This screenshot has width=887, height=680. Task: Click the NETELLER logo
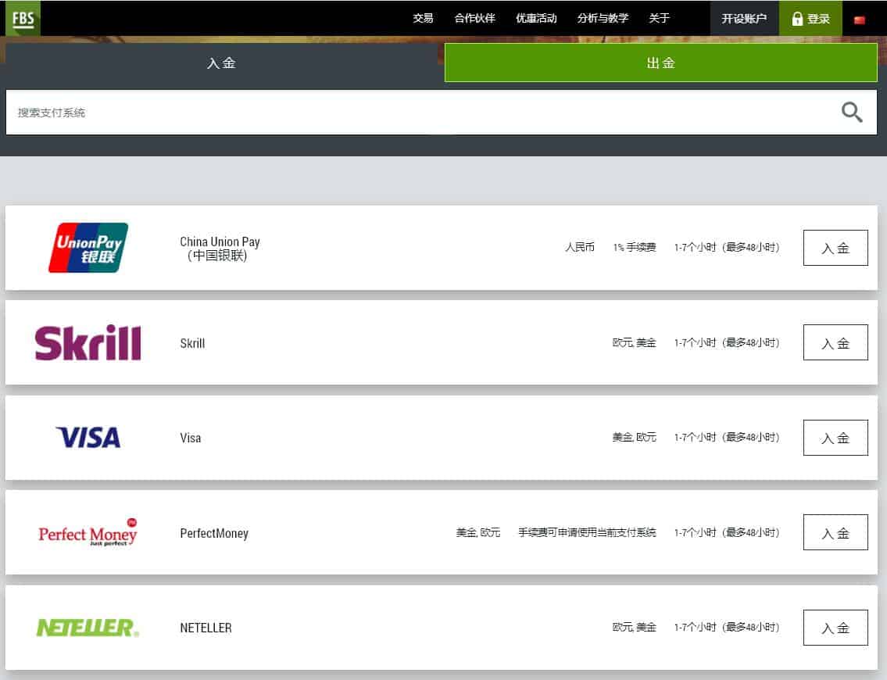click(88, 628)
